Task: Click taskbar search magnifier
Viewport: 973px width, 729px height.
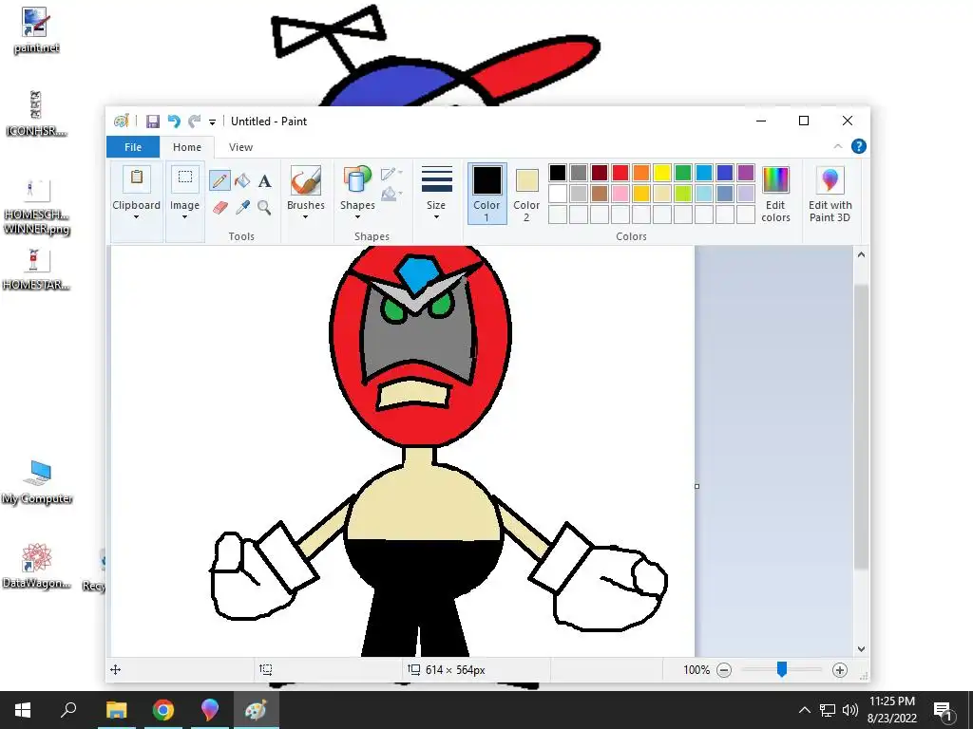Action: click(x=68, y=710)
